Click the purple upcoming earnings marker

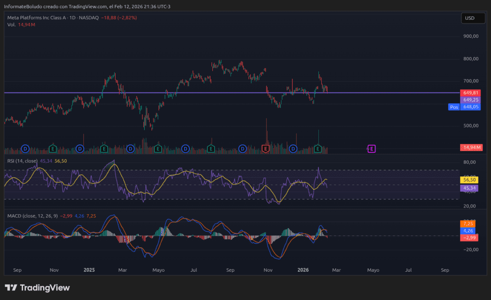pyautogui.click(x=371, y=149)
